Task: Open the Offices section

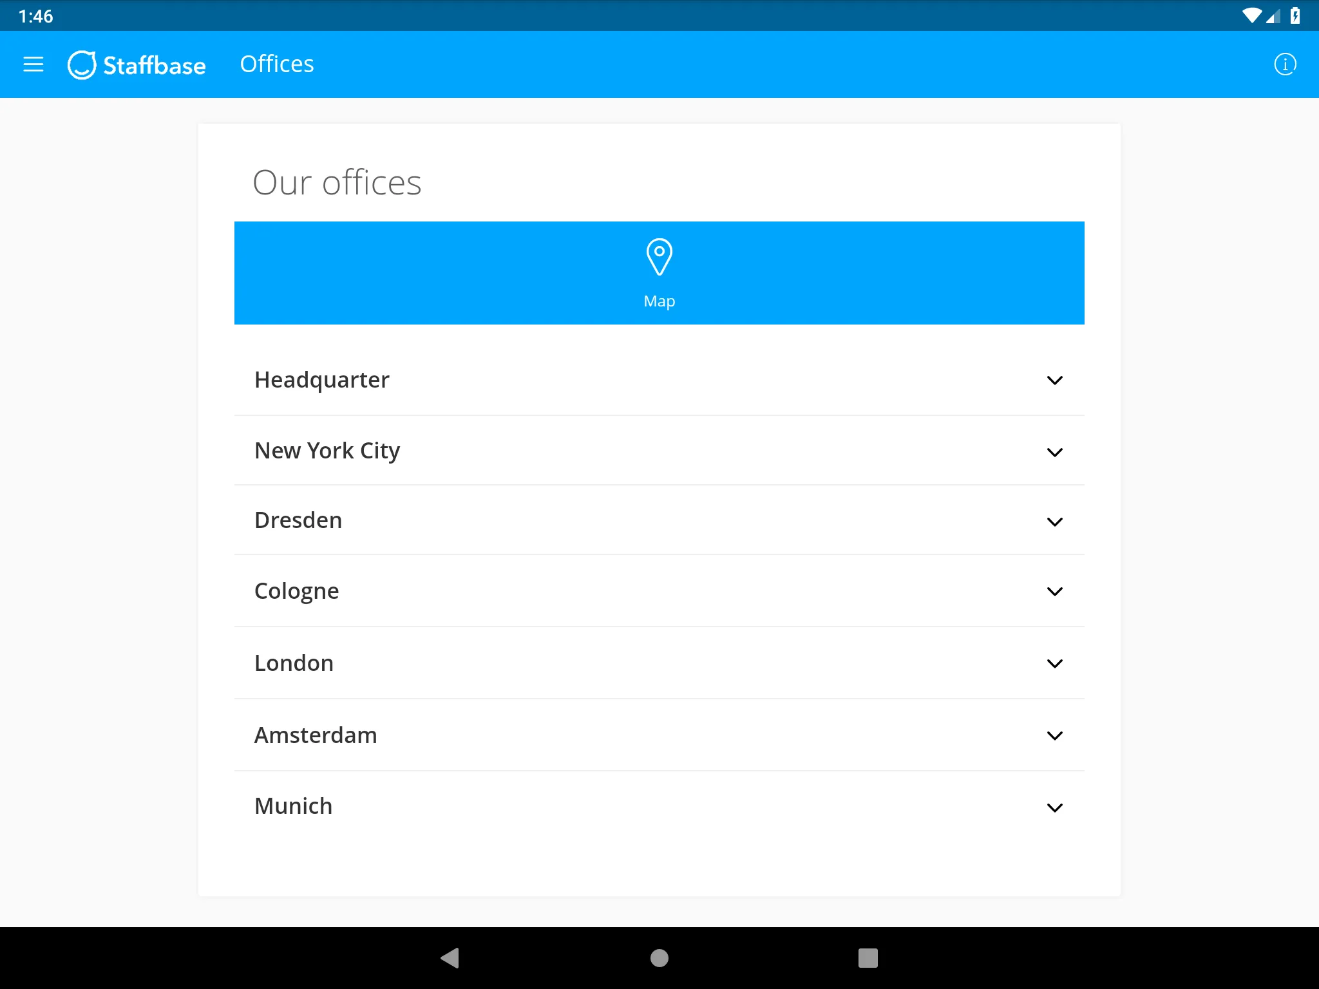Action: 276,63
